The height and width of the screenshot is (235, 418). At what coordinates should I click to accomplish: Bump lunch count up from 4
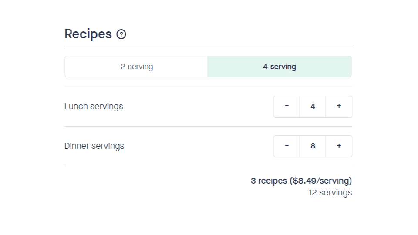[x=339, y=106]
